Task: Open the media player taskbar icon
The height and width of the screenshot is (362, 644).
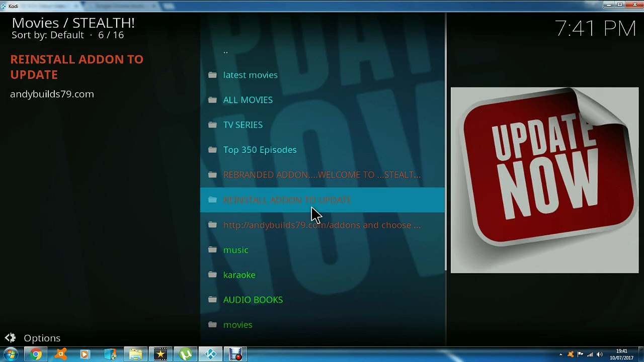Action: coord(85,354)
